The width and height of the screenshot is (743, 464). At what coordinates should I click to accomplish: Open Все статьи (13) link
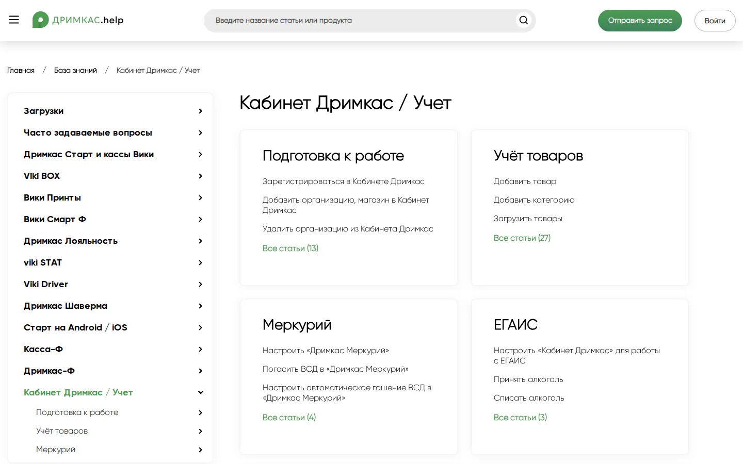coord(290,248)
